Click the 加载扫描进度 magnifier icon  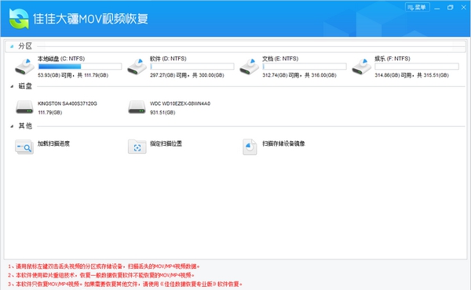tap(24, 147)
